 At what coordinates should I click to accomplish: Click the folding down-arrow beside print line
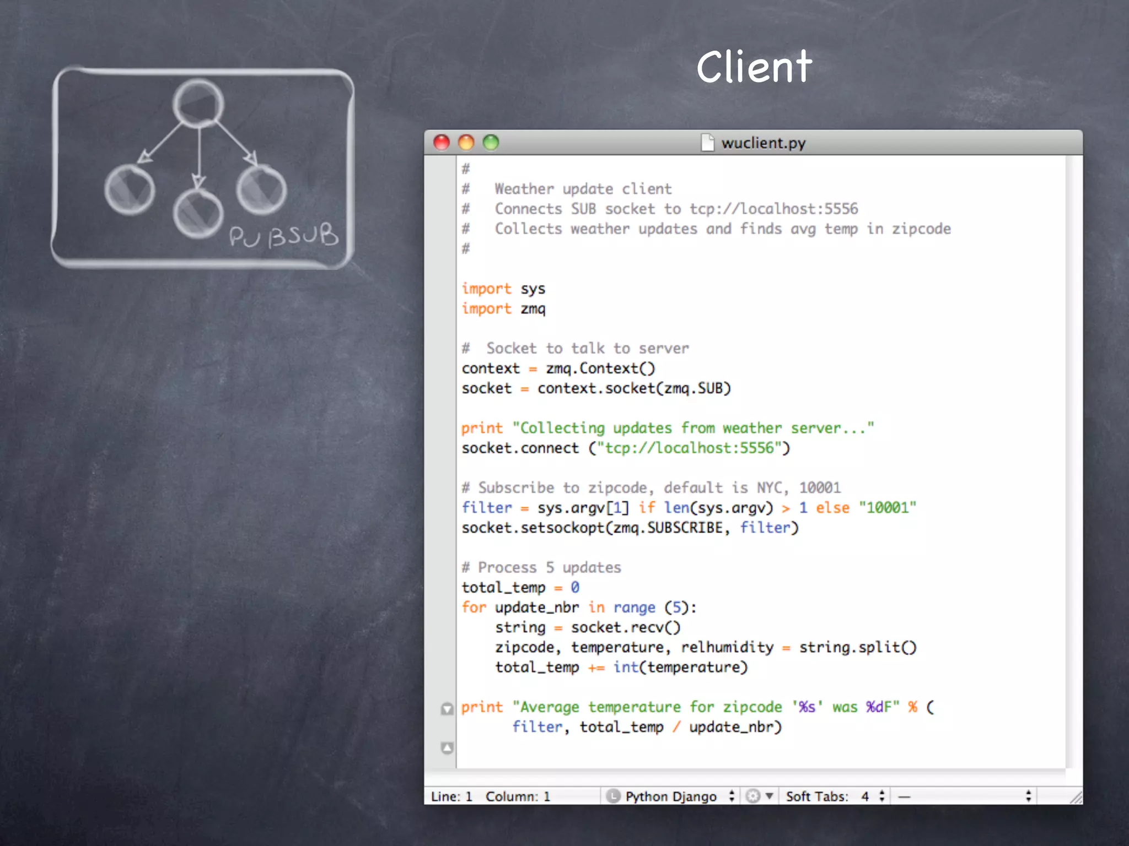pos(447,708)
